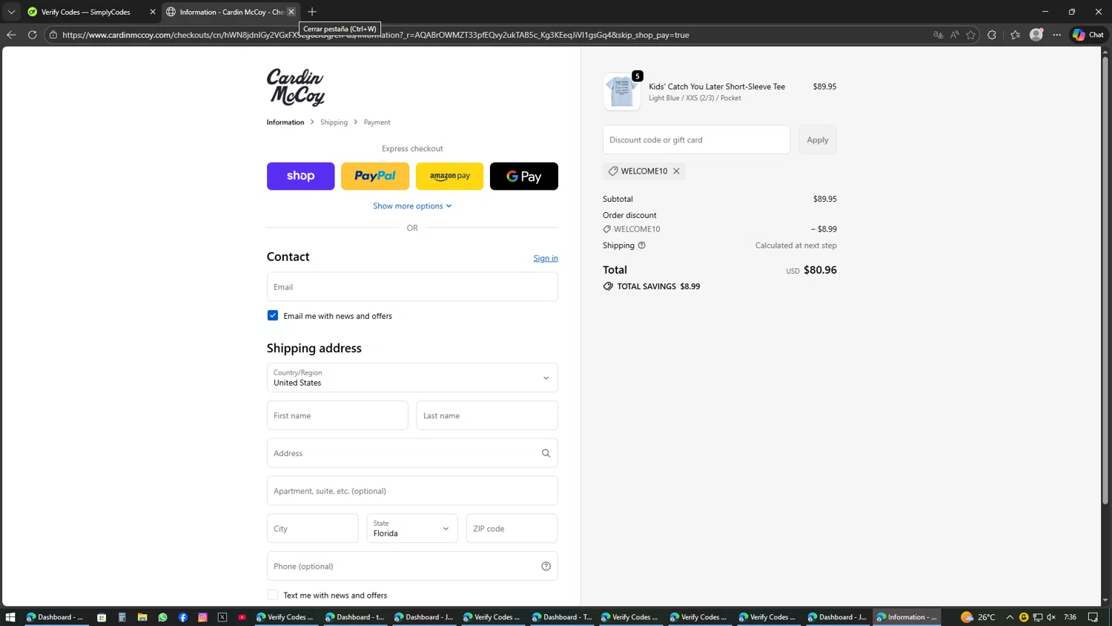
Task: Go to the Shipping breadcrumb step
Action: coord(334,122)
